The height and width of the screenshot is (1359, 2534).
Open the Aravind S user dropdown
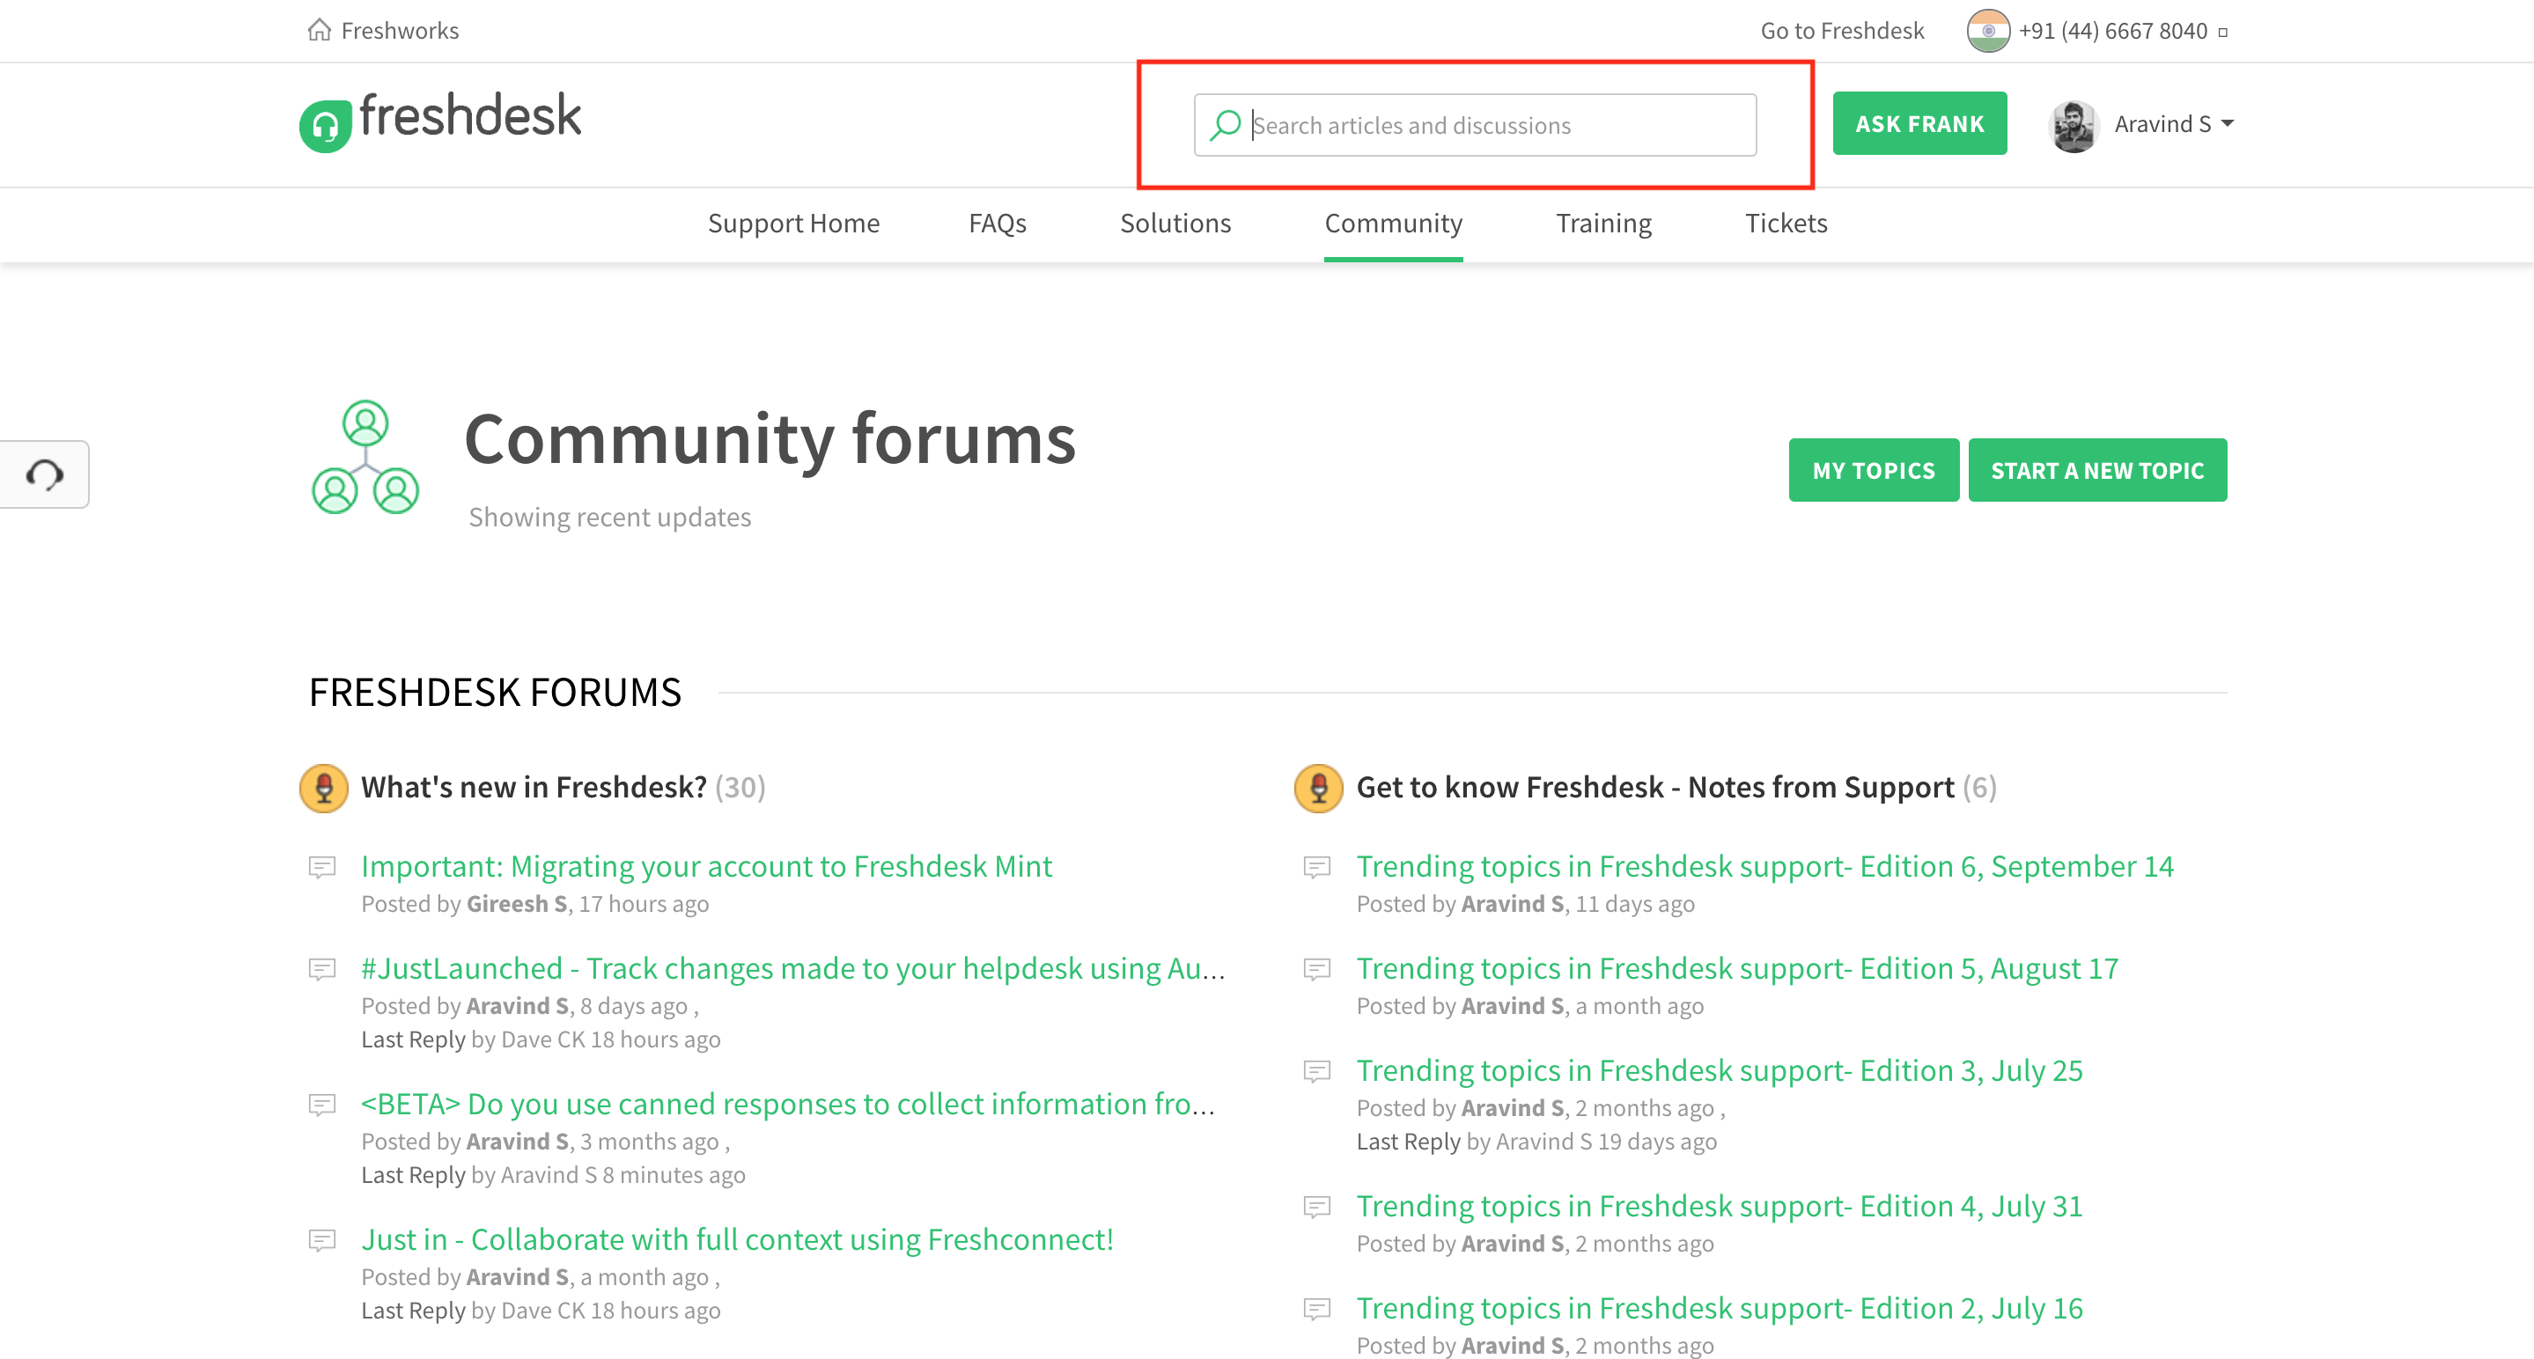[2226, 124]
